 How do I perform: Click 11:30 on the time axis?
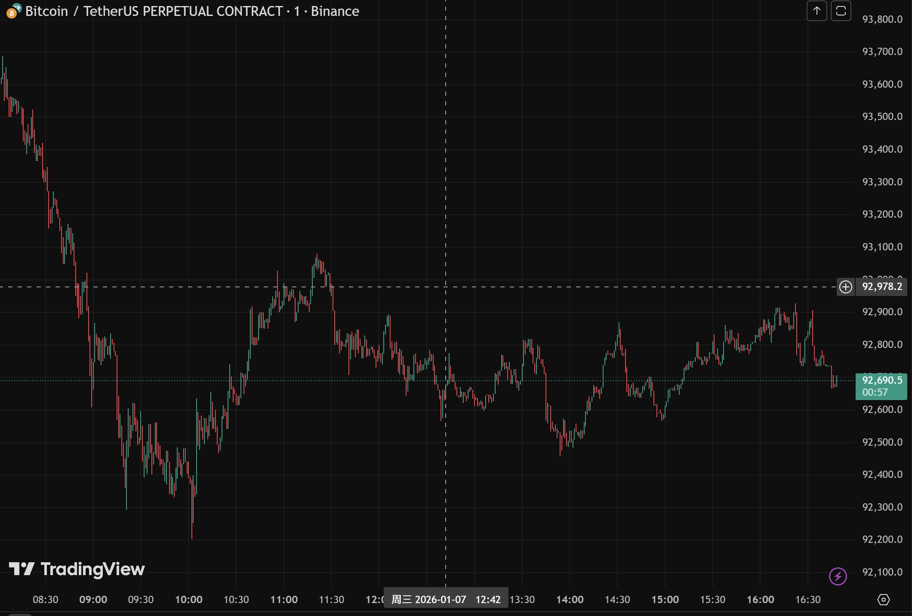coord(331,600)
